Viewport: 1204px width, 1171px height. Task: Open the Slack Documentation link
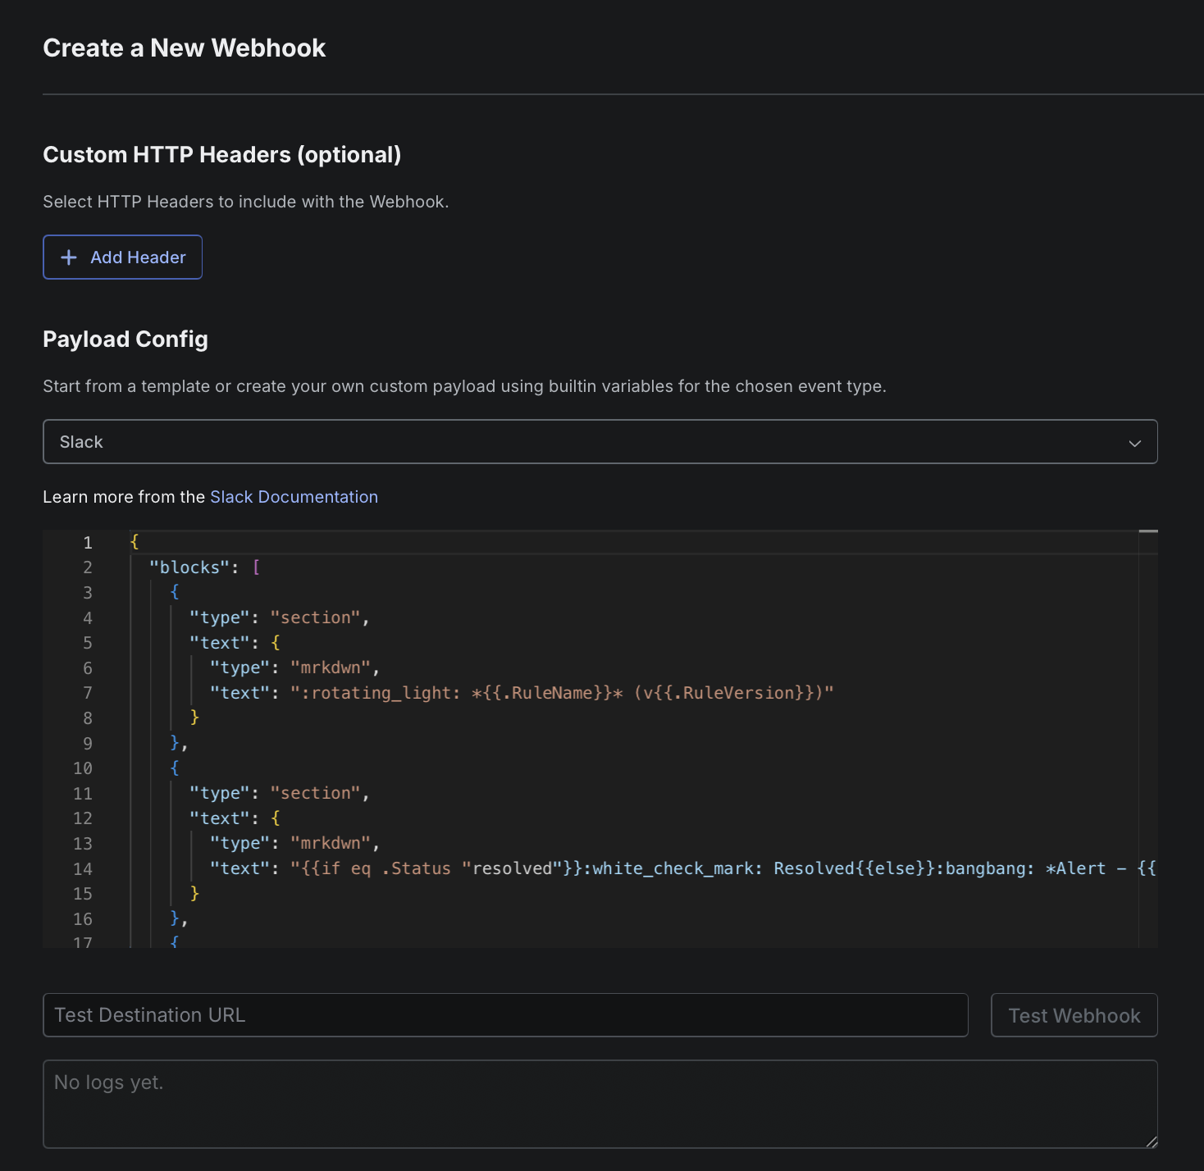tap(294, 496)
